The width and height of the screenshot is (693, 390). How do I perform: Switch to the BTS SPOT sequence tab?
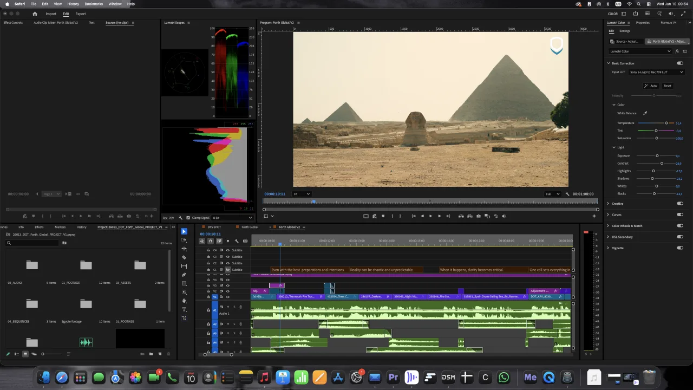tap(214, 227)
